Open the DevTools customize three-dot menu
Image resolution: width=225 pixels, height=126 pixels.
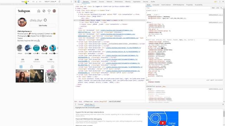coord(220,1)
